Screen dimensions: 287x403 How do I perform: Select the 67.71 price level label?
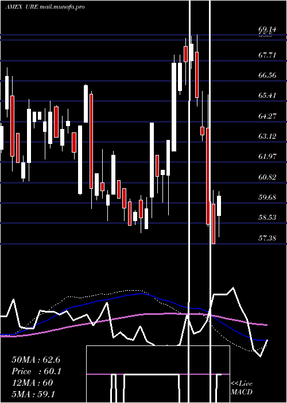pyautogui.click(x=267, y=55)
